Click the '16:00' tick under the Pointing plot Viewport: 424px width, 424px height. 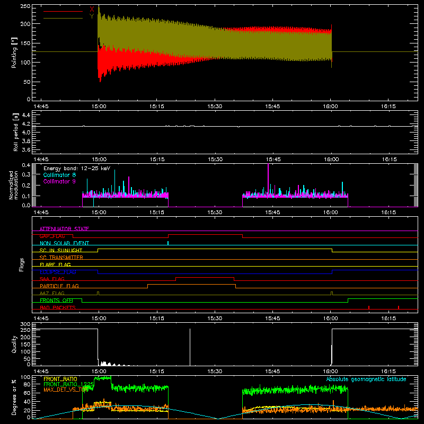[330, 107]
